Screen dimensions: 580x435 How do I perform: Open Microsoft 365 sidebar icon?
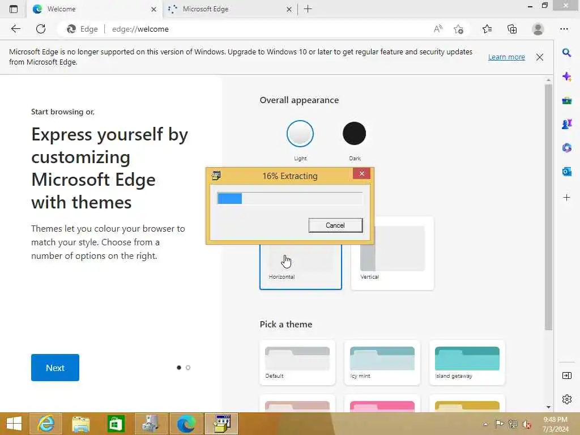[x=566, y=148]
